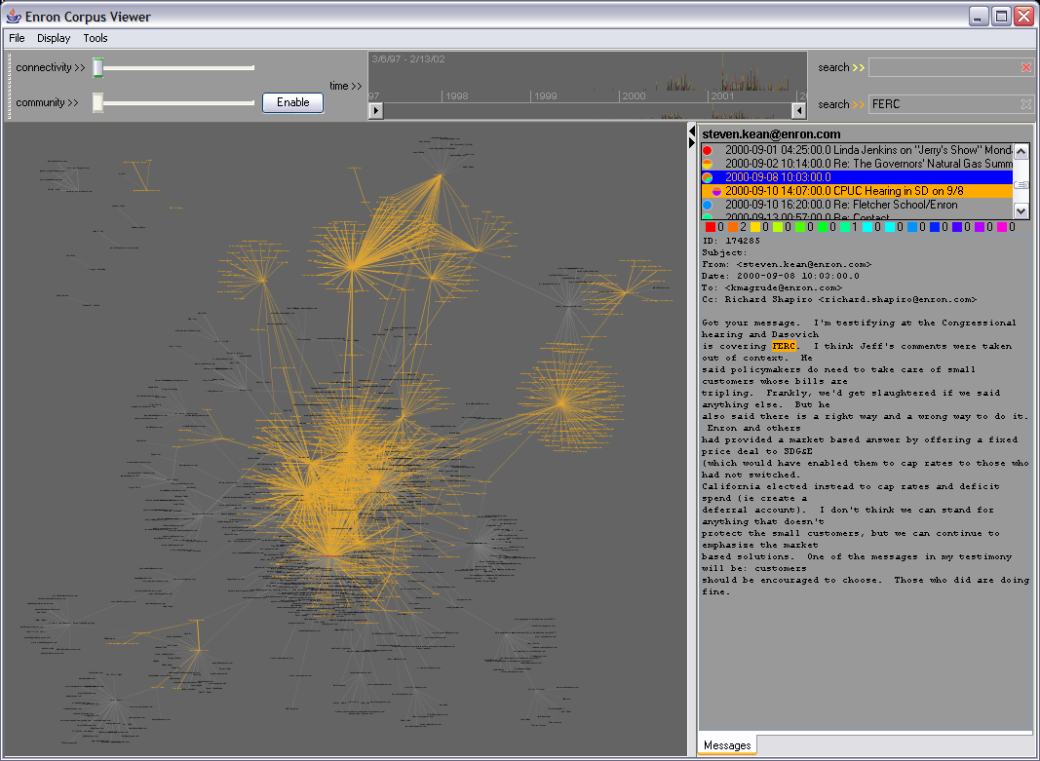Screen dimensions: 1040x761
Task: Click yellow chevrons beside the empty search box
Action: tap(859, 67)
